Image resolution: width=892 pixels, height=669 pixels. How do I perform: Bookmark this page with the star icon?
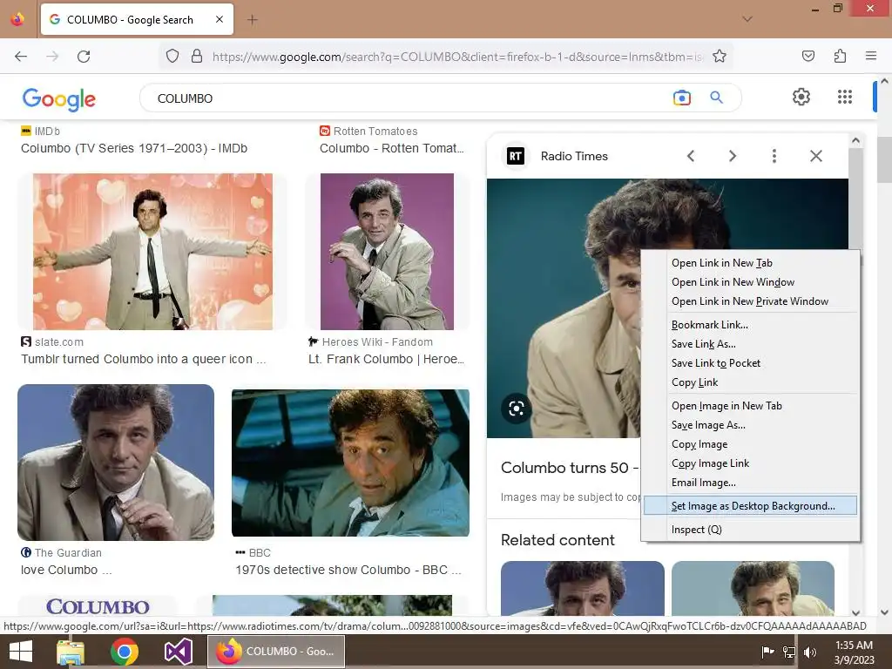pos(719,57)
